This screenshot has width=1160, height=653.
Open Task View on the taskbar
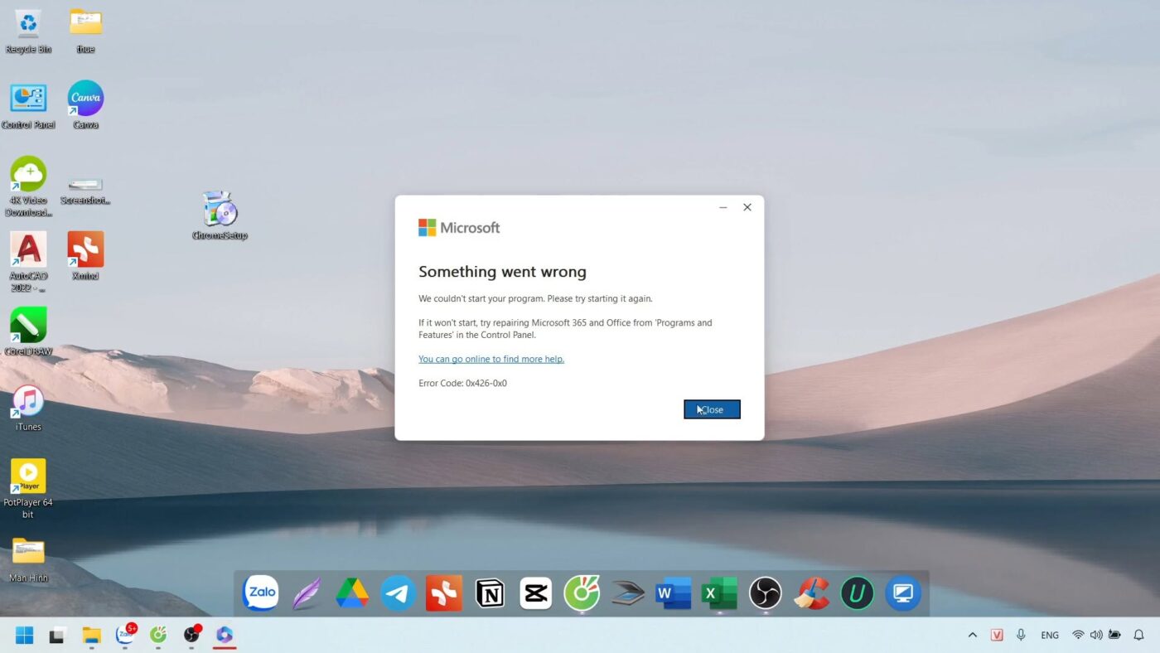(57, 636)
